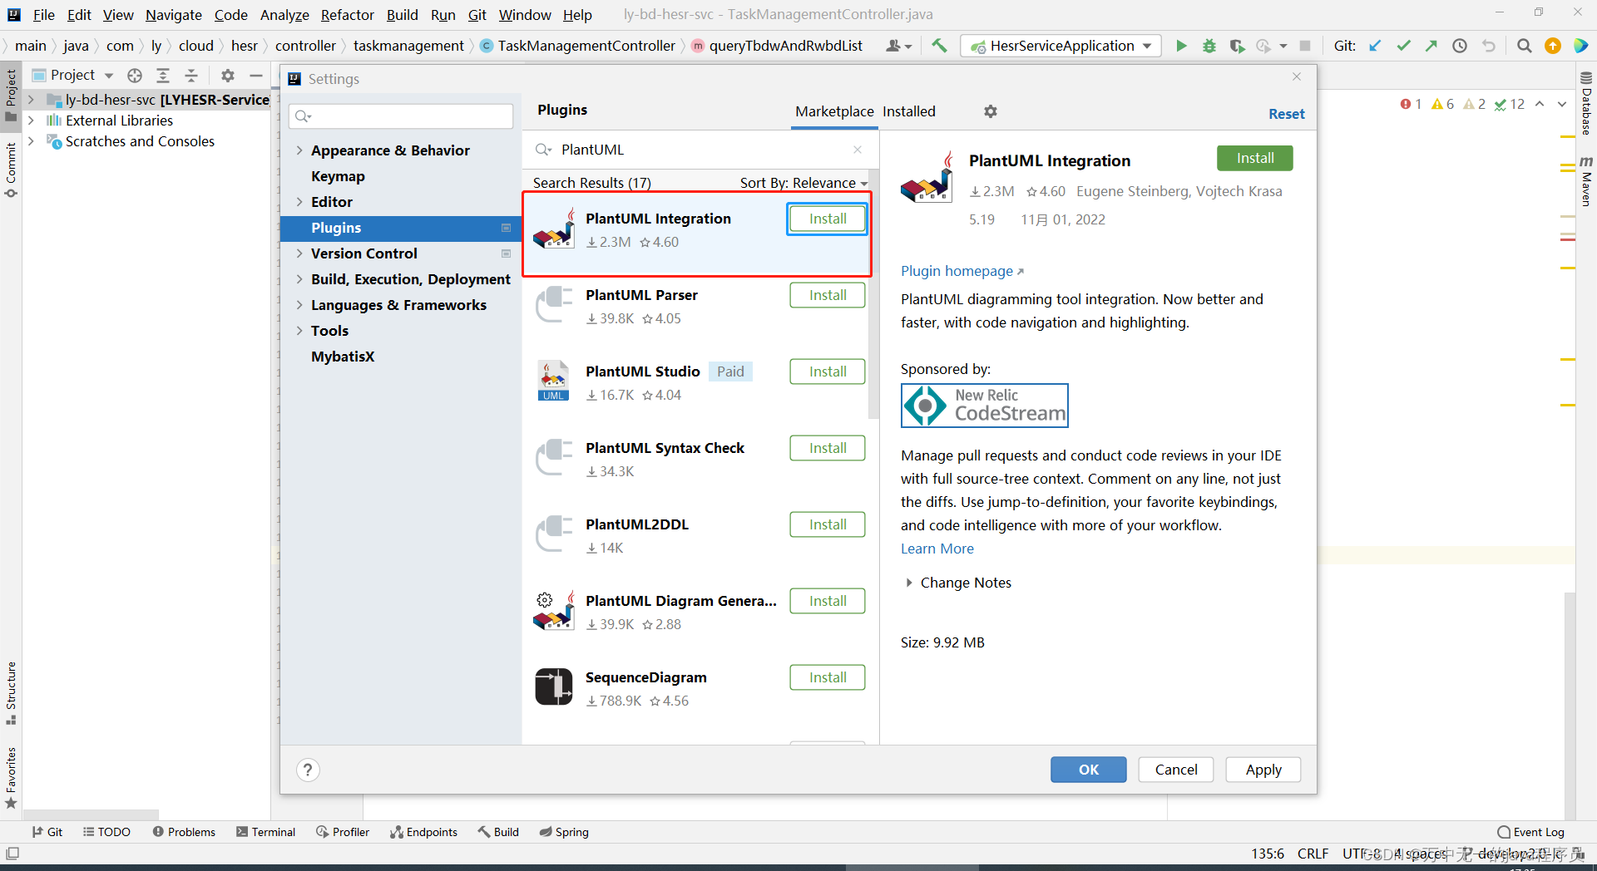Open the Window menu

(x=525, y=15)
